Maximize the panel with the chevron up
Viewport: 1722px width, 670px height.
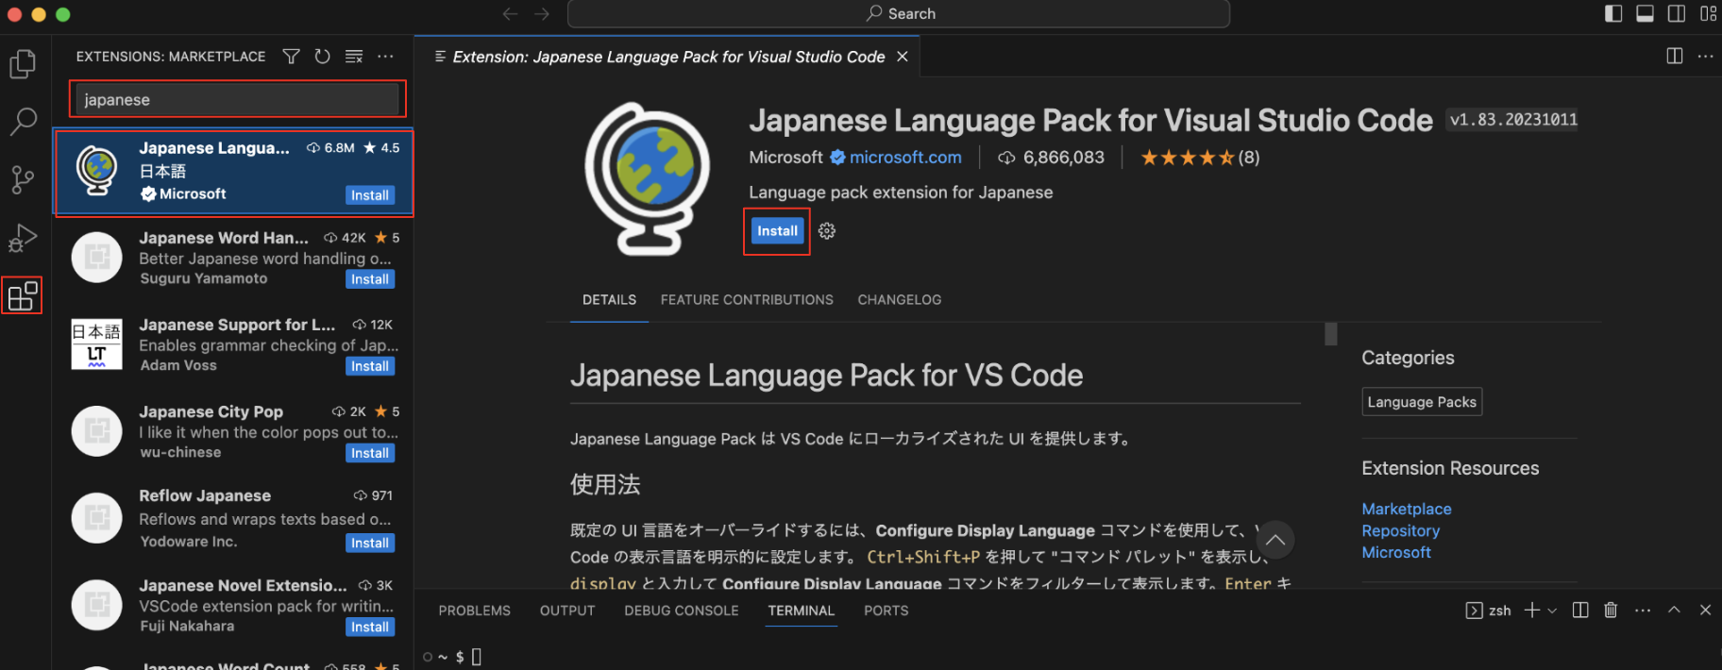pos(1674,611)
